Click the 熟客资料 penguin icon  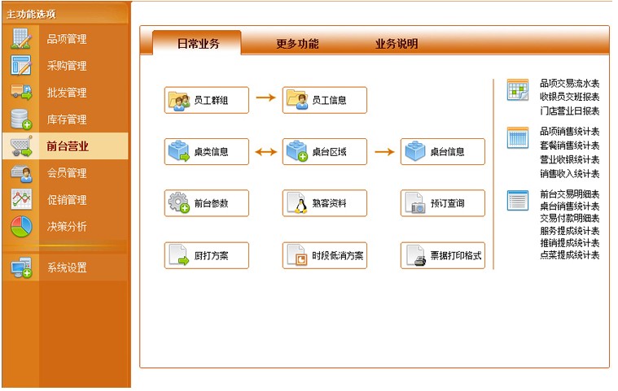[297, 203]
